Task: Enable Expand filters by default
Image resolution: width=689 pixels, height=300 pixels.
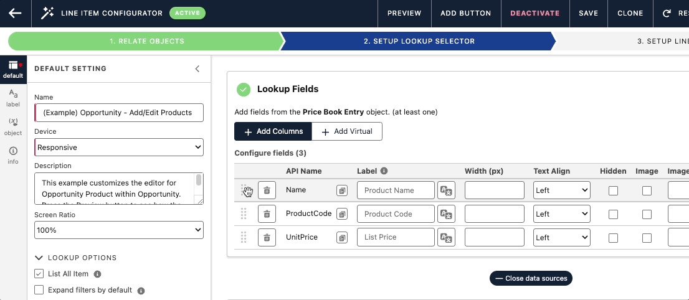Action: 39,289
